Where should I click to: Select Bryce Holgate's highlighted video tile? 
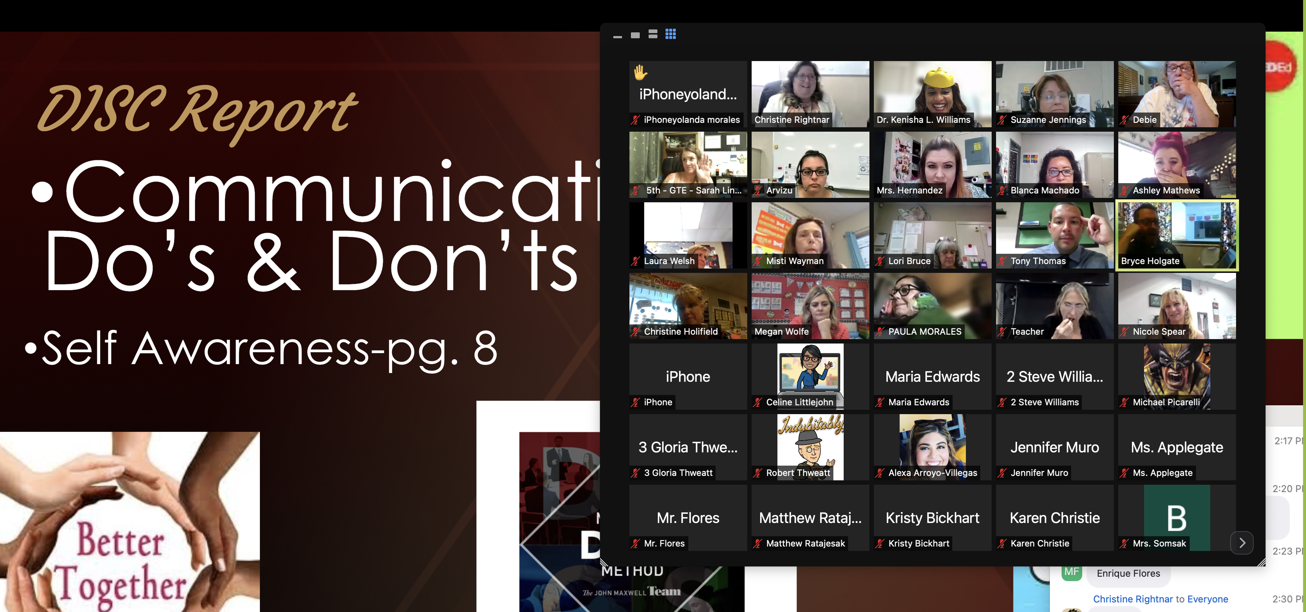(x=1177, y=235)
